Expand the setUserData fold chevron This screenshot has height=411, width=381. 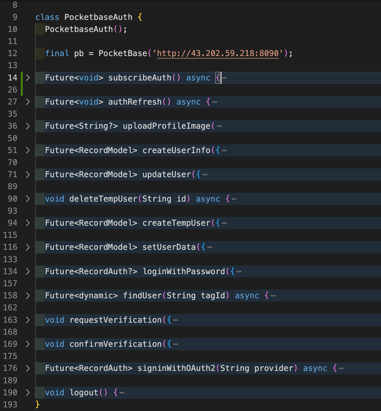[x=28, y=247]
